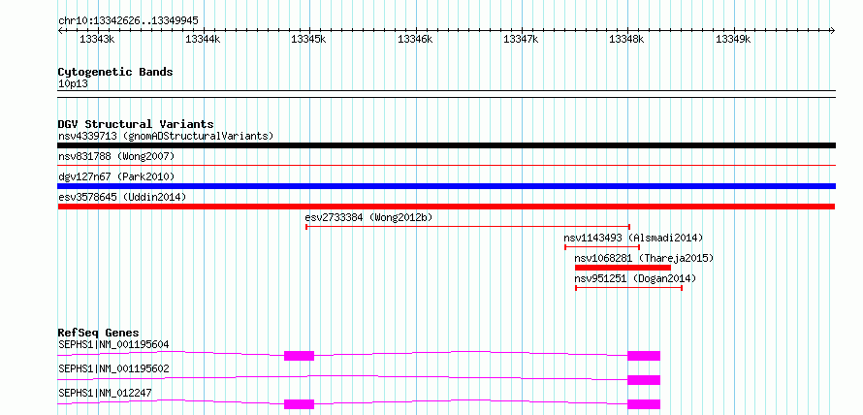Open variant nsv1143493 (Alsmadi2014) label

click(x=633, y=238)
